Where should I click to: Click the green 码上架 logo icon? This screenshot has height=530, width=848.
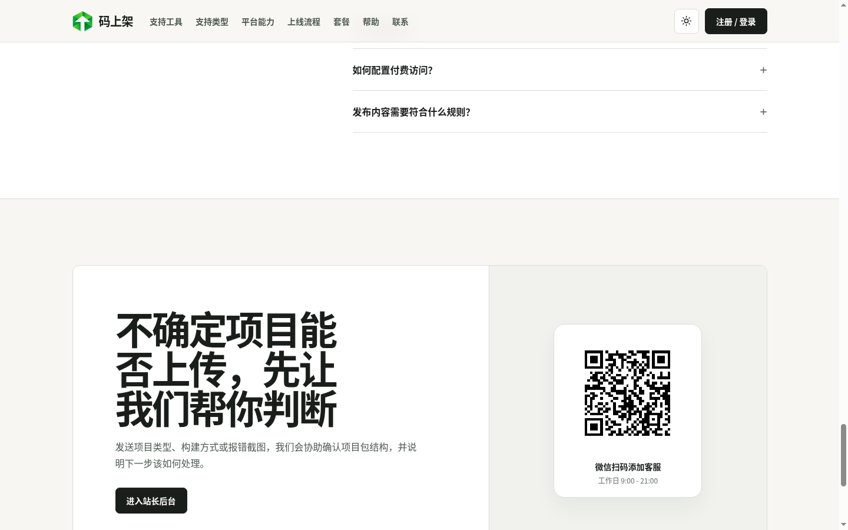pyautogui.click(x=82, y=21)
